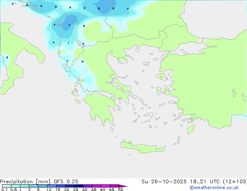Click the 40–45 mm magenta legend swatch
247x191 pixels.
coord(106,186)
